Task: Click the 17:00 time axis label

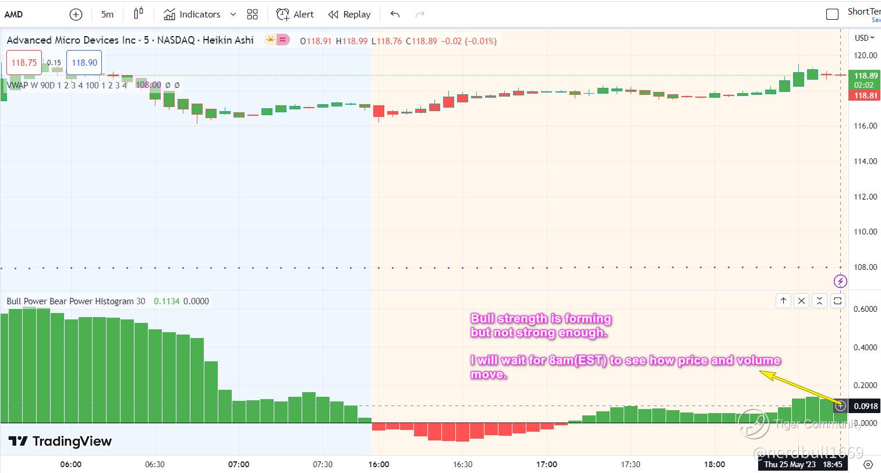Action: [547, 464]
